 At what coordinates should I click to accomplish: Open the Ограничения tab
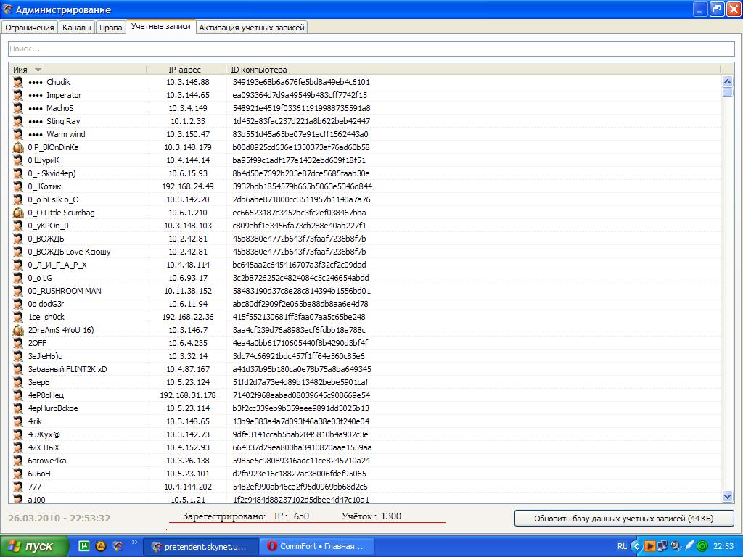(30, 28)
